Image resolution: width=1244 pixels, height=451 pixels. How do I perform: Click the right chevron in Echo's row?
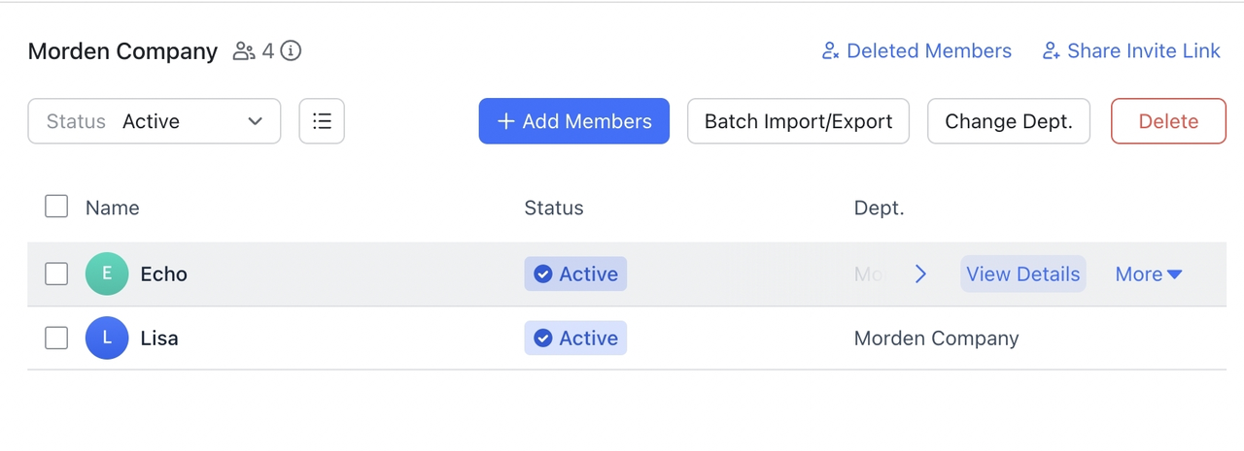pyautogui.click(x=920, y=274)
